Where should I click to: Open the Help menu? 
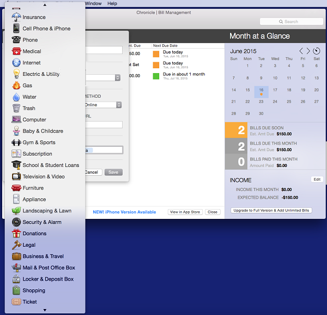(112, 3)
